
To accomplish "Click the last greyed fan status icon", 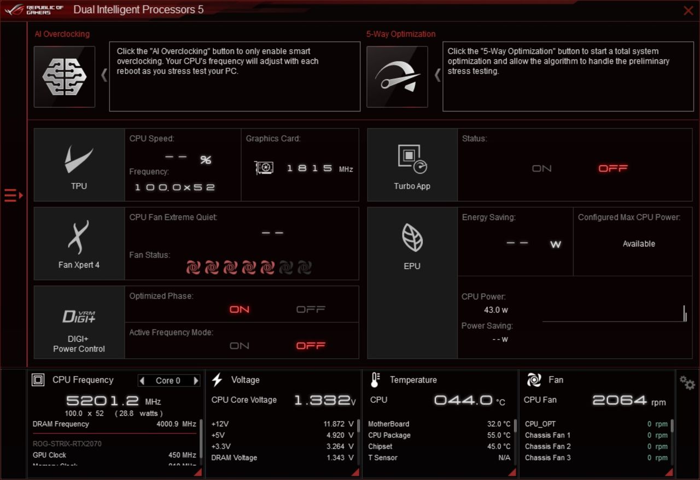I will click(x=305, y=267).
